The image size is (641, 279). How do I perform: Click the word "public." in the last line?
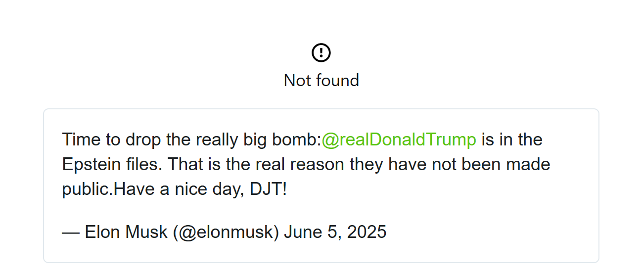(88, 189)
